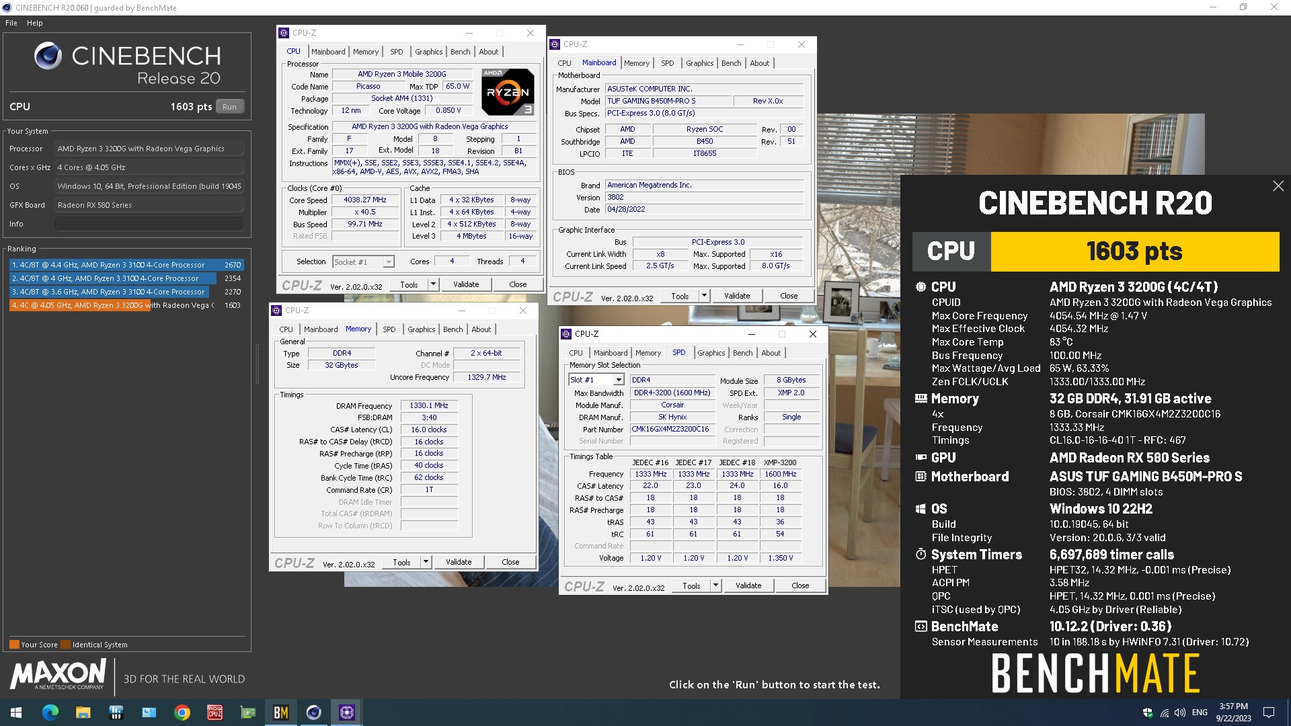Click Tools button in CPU-Z Mainboard window

click(680, 296)
